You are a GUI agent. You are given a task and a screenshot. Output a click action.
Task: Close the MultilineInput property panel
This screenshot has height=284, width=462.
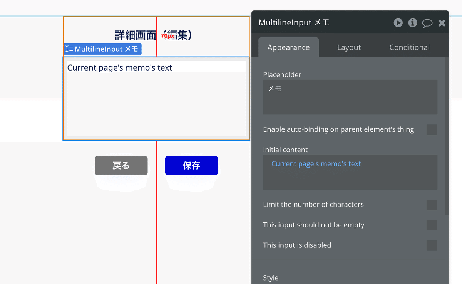442,23
